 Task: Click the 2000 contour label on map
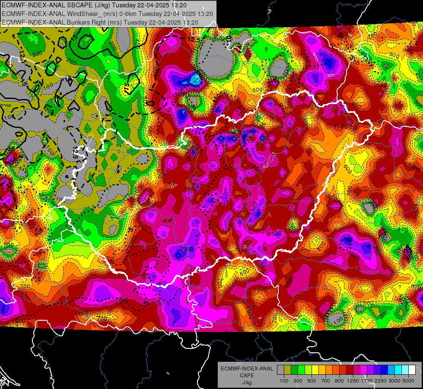click(x=187, y=249)
